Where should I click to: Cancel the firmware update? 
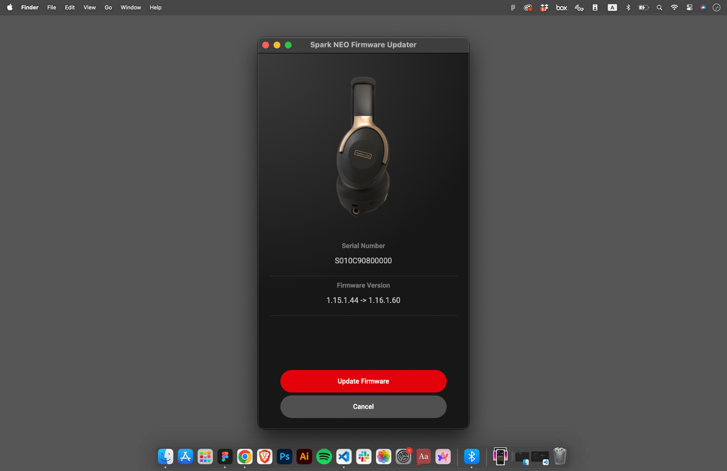363,407
